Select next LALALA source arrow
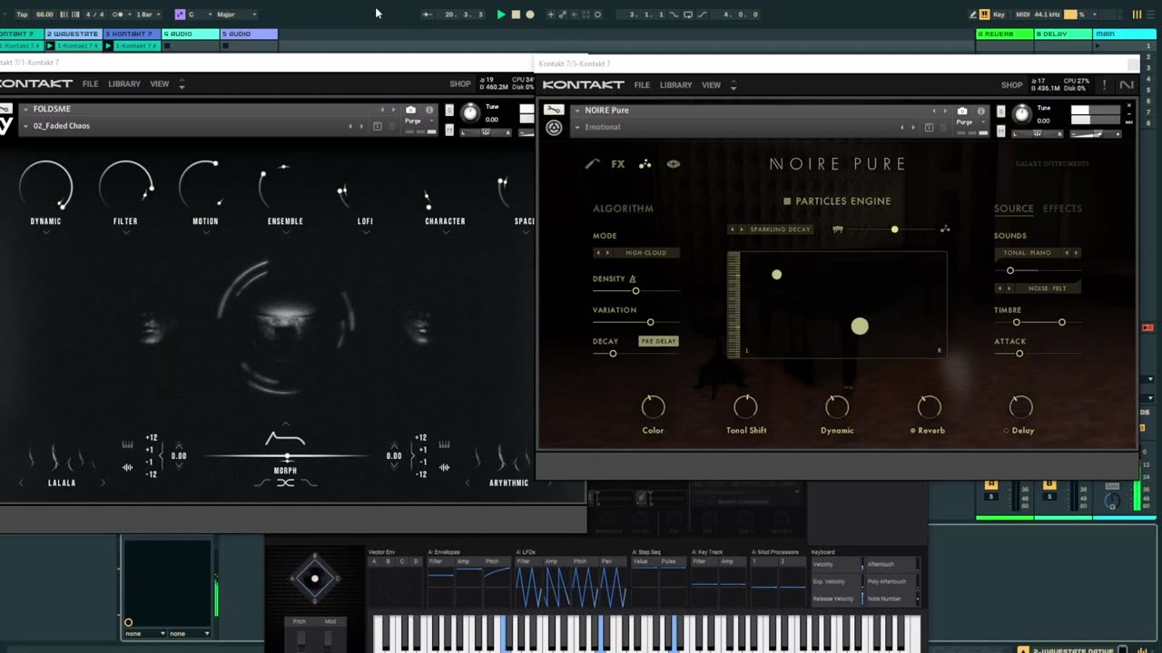This screenshot has width=1162, height=653. pos(103,483)
